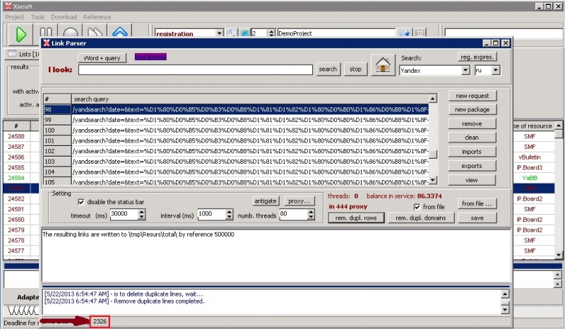Viewport: 565px width, 329px height.
Task: Click the calendar-like icon at the end of the project toolbar
Action: click(420, 33)
